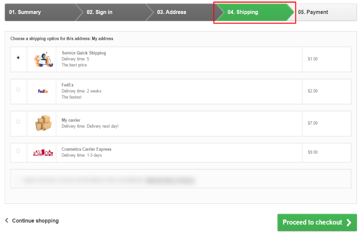The width and height of the screenshot is (360, 235).
Task: Jump to the 05. Payment step
Action: tap(326, 12)
